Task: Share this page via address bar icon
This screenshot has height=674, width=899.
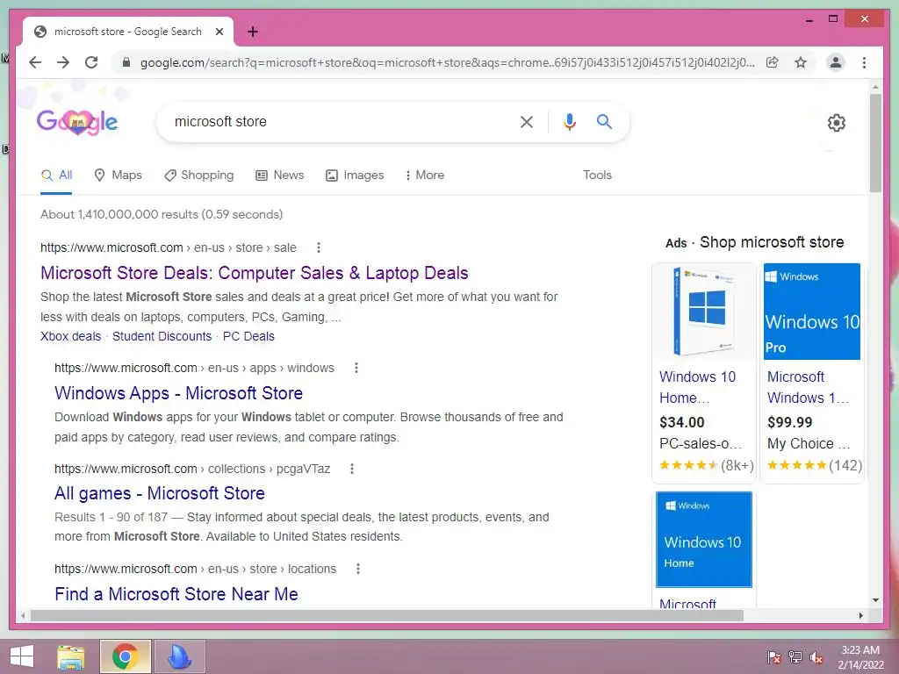Action: (x=773, y=62)
